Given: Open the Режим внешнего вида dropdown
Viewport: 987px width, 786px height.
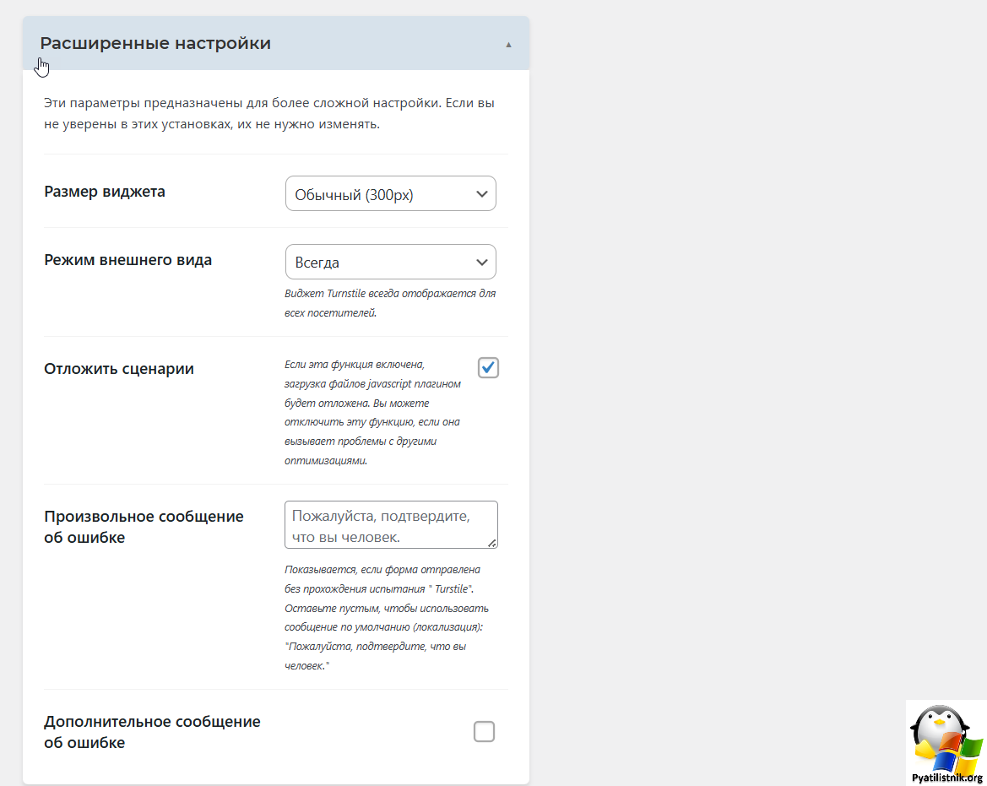Looking at the screenshot, I should [390, 262].
